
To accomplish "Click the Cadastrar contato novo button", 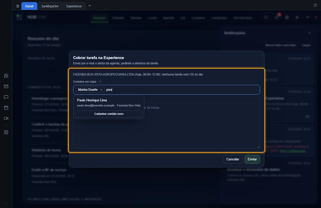I will click(x=109, y=114).
